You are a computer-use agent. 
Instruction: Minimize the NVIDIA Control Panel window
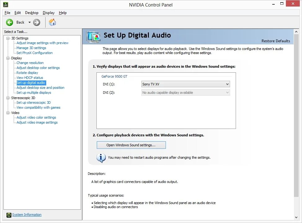click(x=273, y=4)
